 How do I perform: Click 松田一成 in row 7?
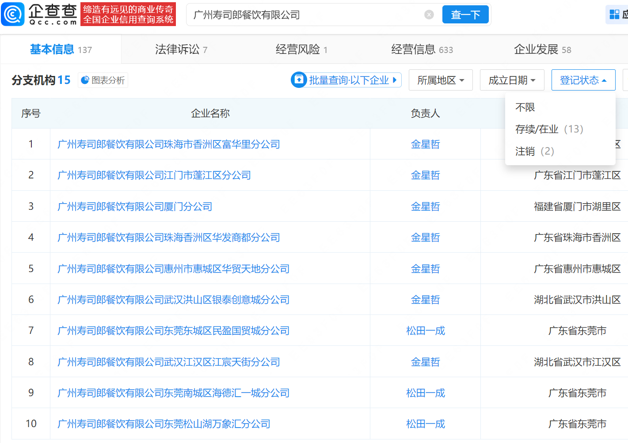tap(426, 331)
